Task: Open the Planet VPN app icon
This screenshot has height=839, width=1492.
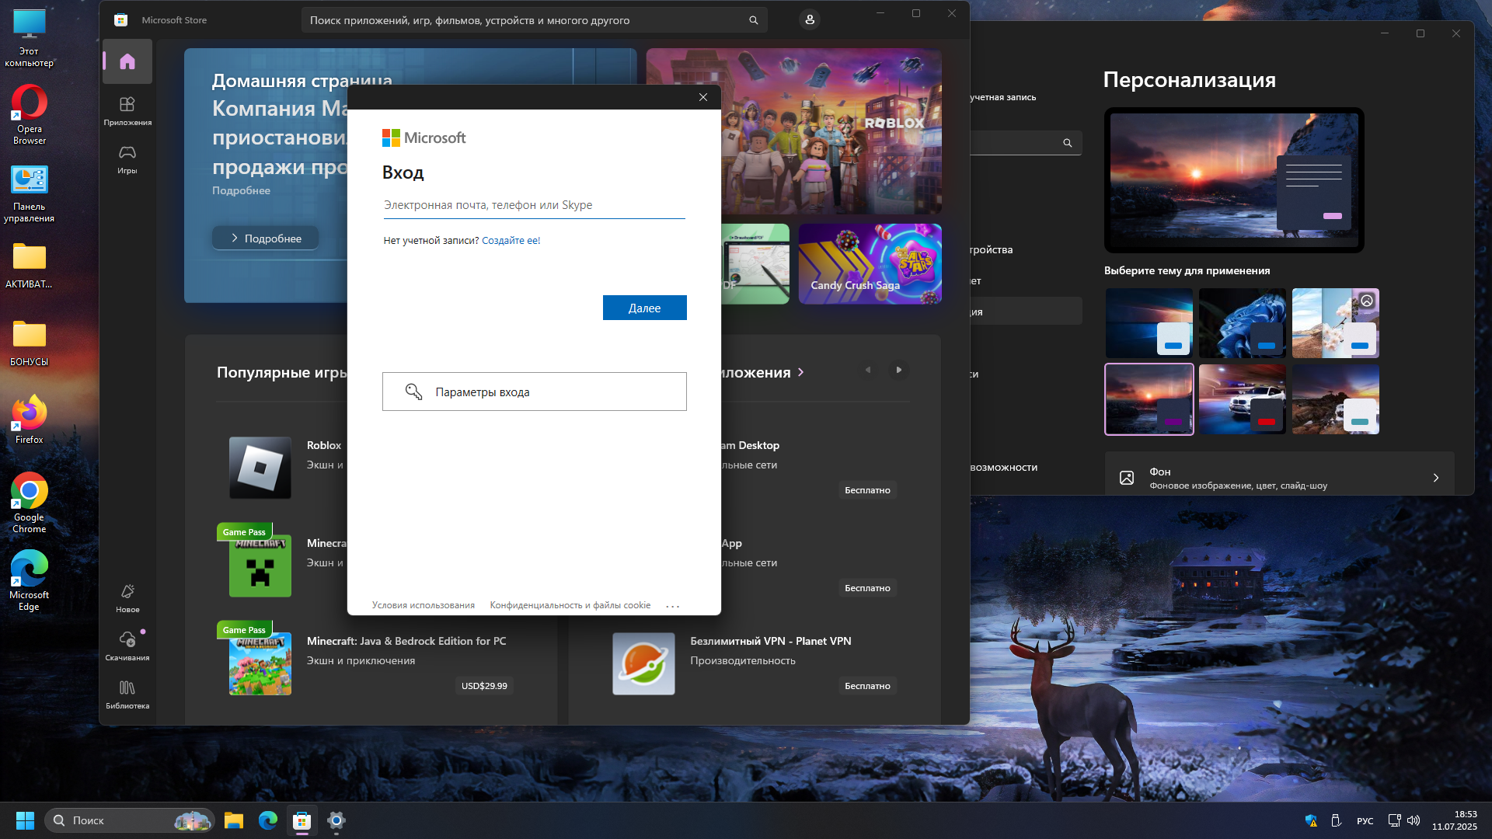Action: click(x=643, y=663)
